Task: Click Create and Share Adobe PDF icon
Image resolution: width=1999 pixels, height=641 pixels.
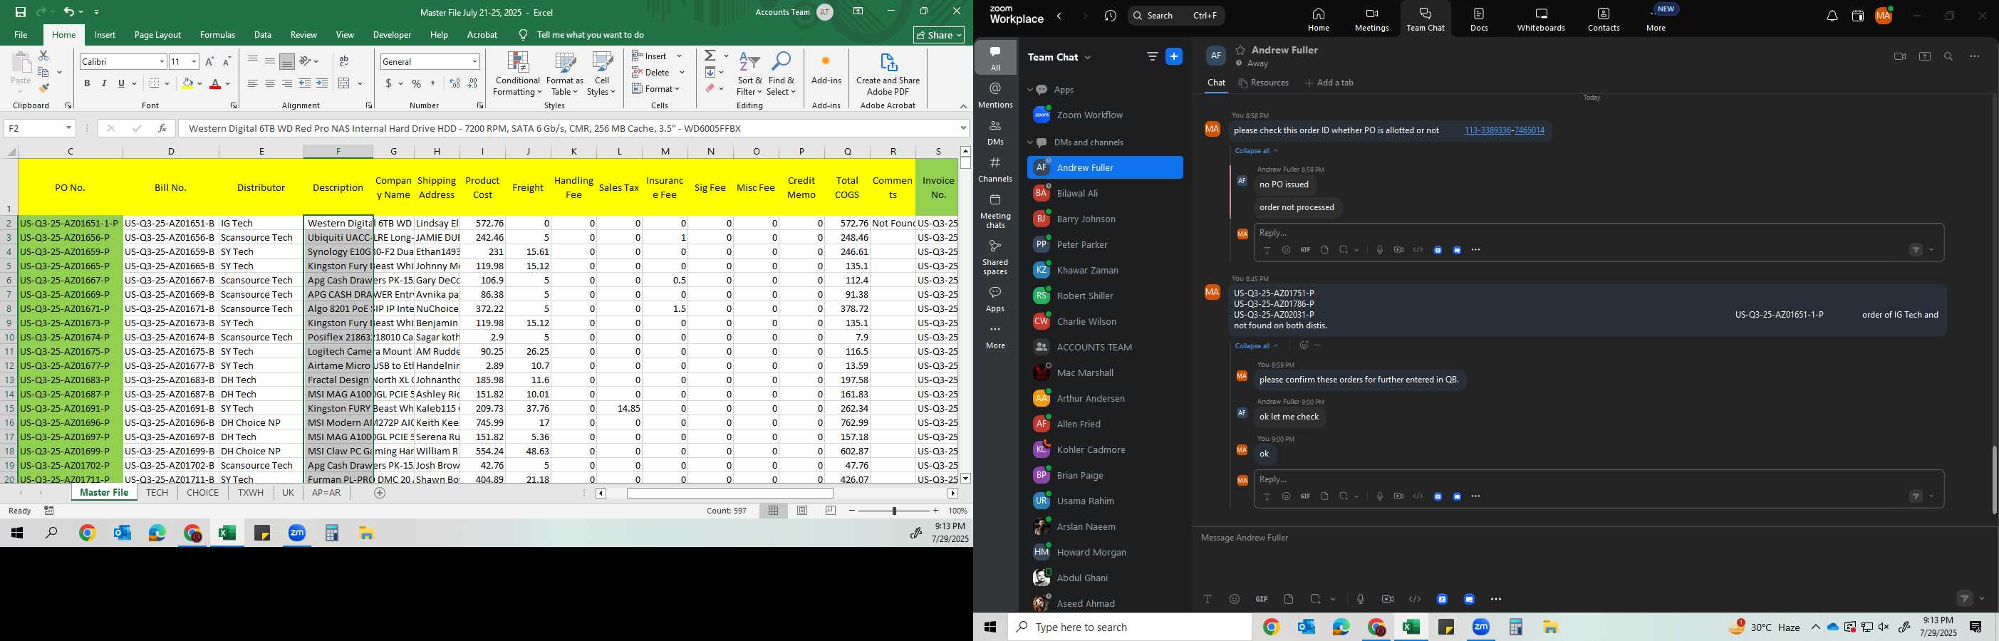Action: [x=888, y=75]
